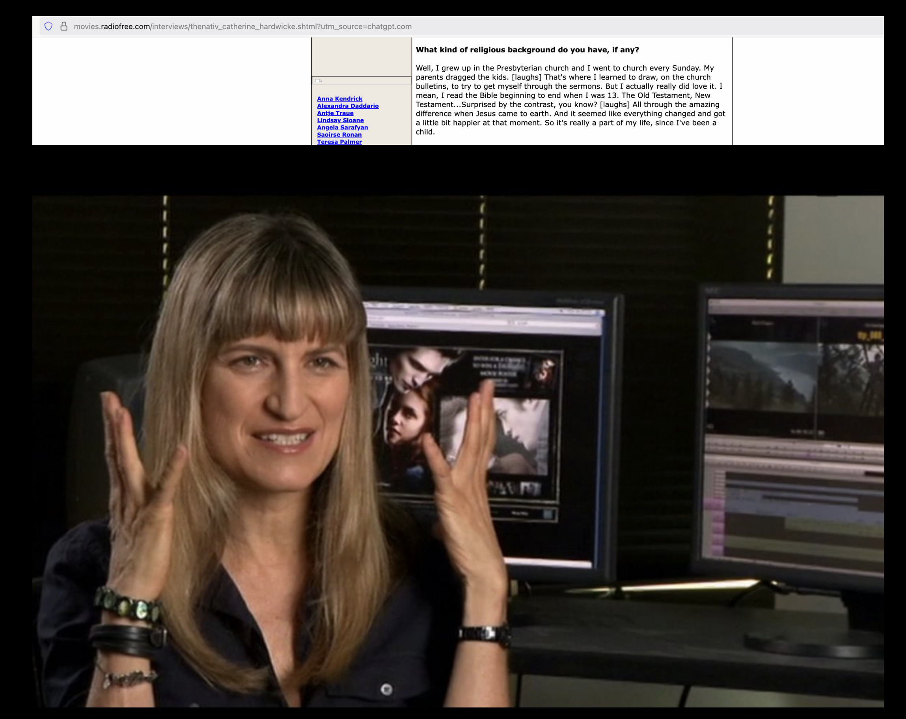Select the Teresa Palmer link
906x719 pixels.
[339, 141]
